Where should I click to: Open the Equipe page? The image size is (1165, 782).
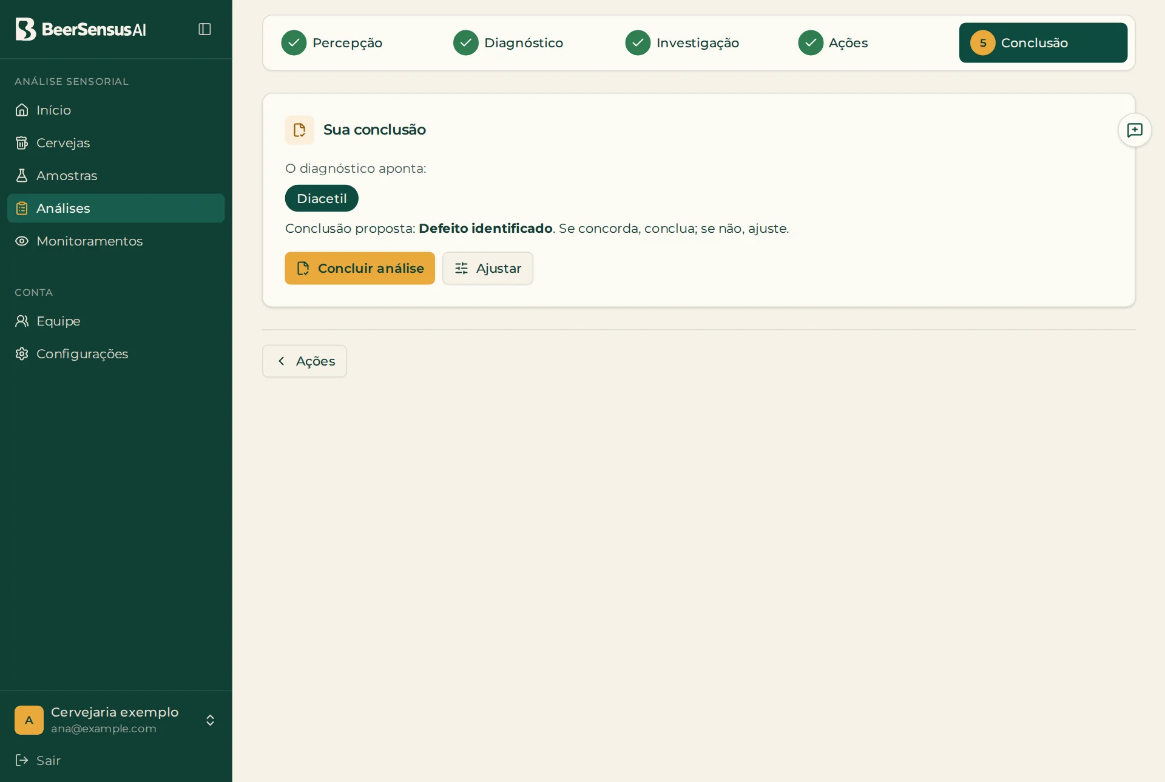click(x=116, y=321)
